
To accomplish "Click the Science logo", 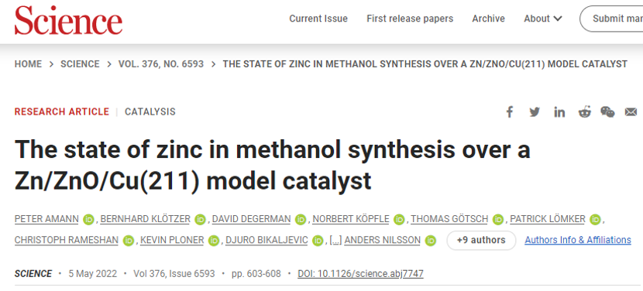I will click(68, 20).
